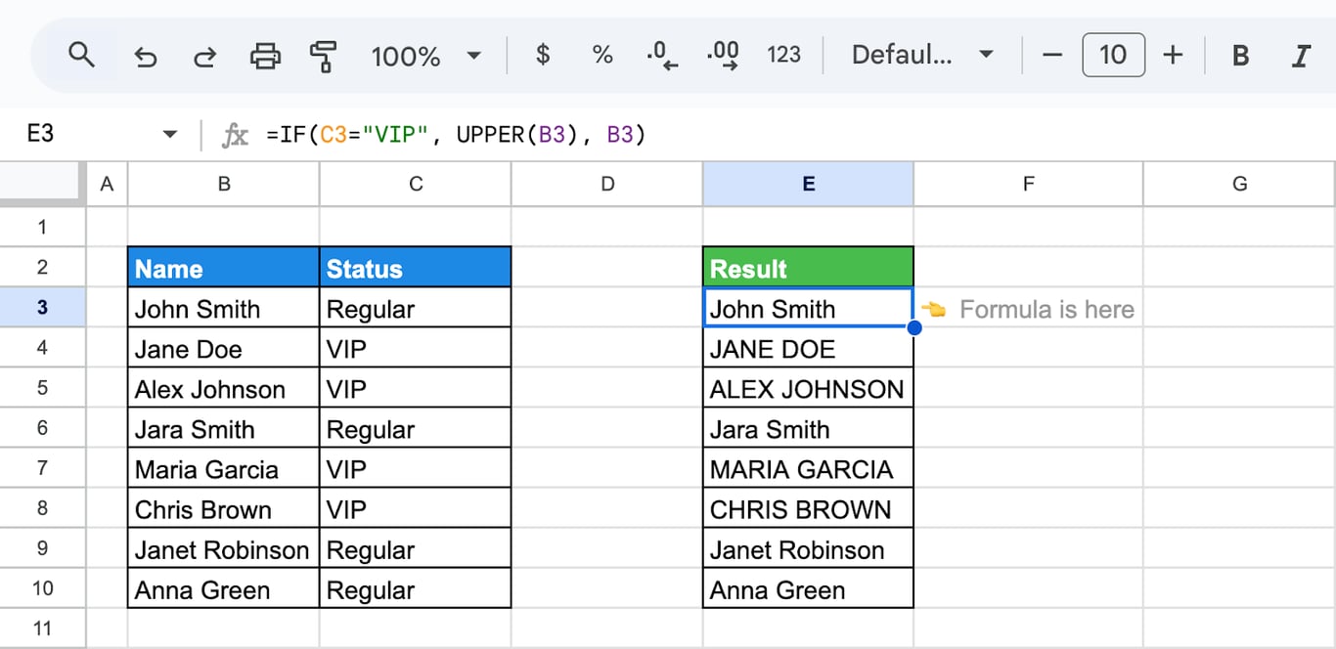Click the Formula is here note
This screenshot has height=649, width=1336.
point(1028,309)
